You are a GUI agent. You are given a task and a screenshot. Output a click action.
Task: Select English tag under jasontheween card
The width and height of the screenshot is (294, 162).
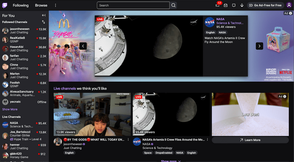(x=69, y=153)
